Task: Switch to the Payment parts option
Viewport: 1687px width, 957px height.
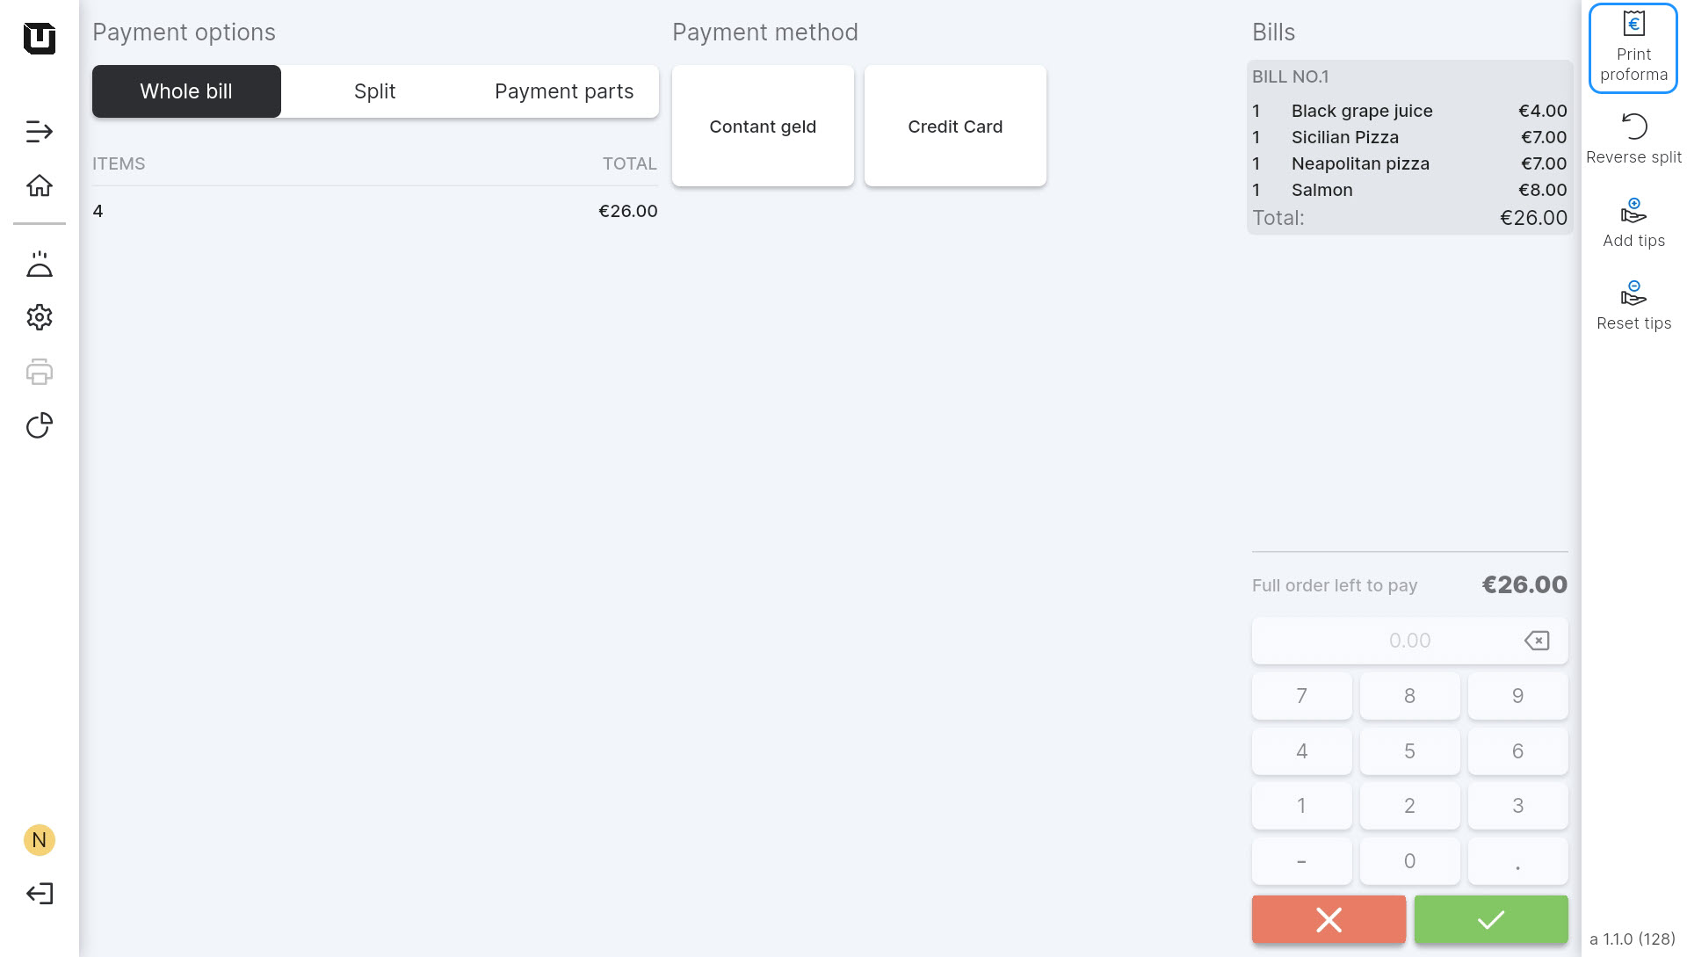Action: tap(564, 91)
